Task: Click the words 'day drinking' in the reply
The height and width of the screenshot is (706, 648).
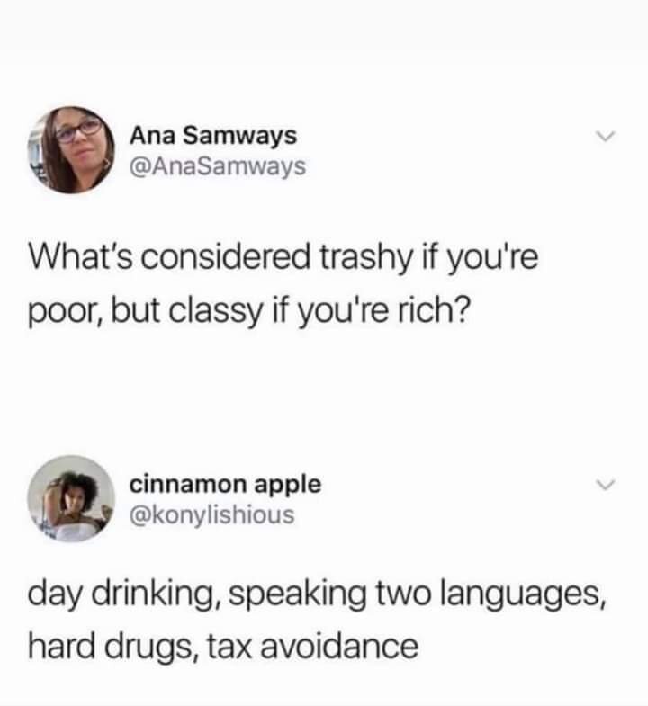Action: [121, 594]
